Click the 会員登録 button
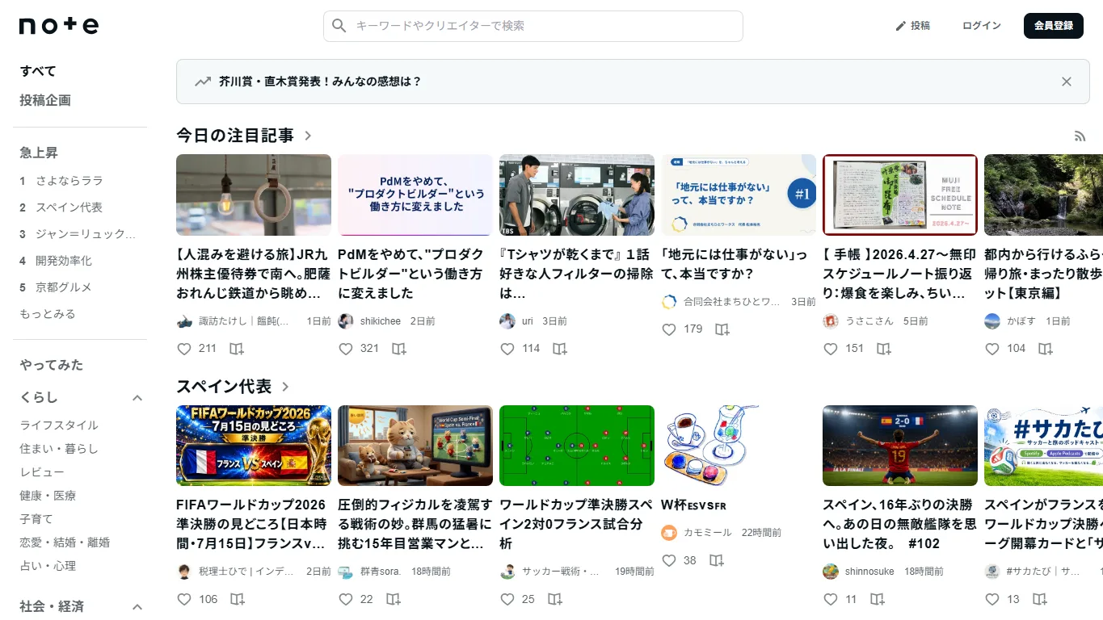Image resolution: width=1103 pixels, height=620 pixels. tap(1053, 26)
